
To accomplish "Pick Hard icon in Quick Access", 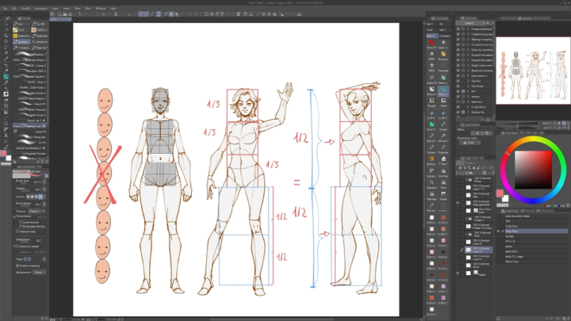I will click(443, 101).
